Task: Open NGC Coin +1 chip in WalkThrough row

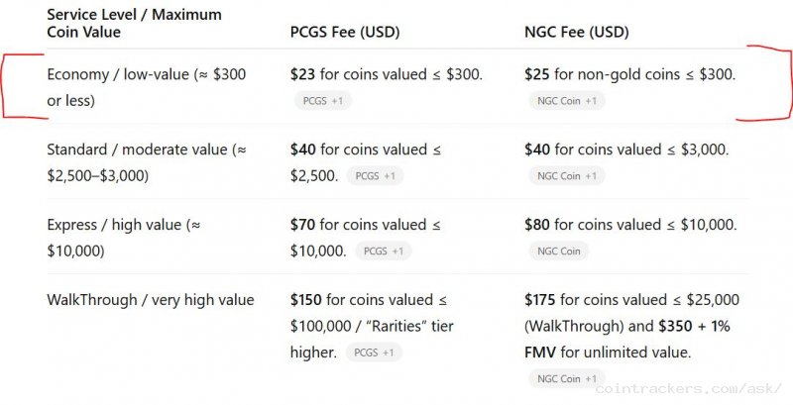Action: click(566, 378)
